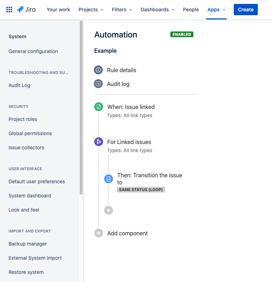272x282 pixels.
Task: Click the sidebar vertical scrollbar
Action: pos(81,108)
